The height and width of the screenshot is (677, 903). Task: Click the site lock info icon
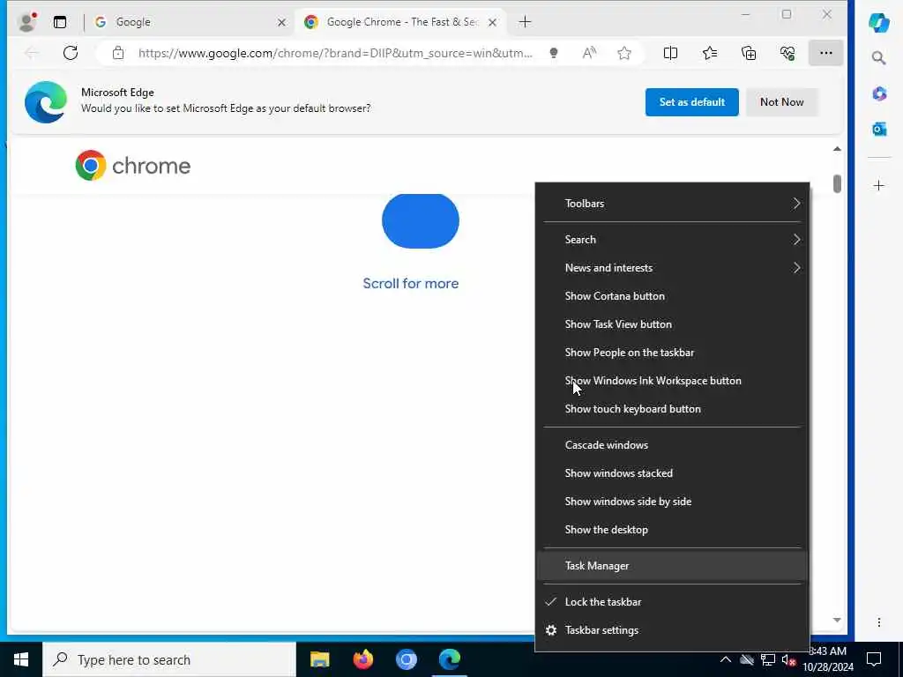[x=118, y=53]
